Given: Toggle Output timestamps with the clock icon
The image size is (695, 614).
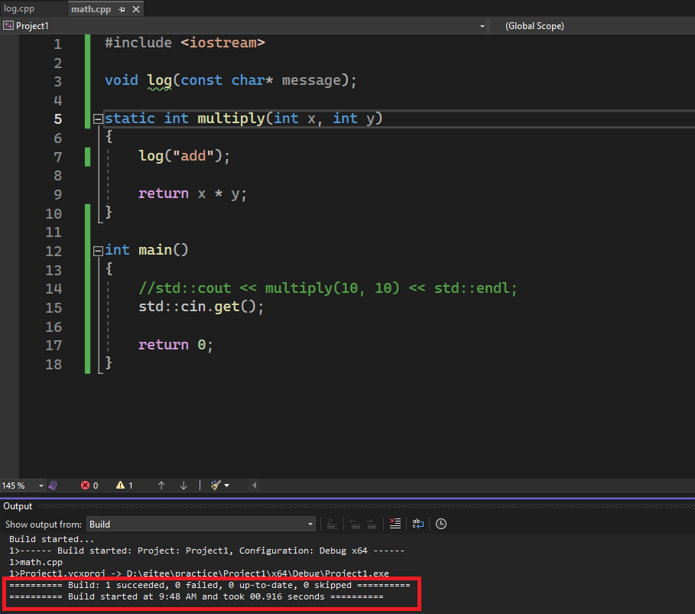Looking at the screenshot, I should (x=441, y=524).
